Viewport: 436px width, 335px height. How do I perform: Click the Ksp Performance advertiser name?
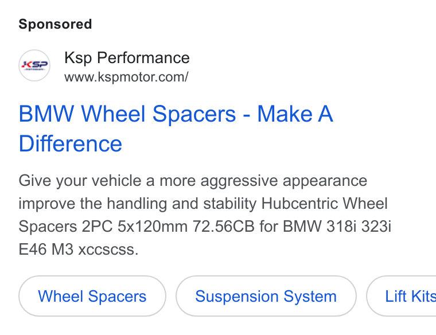coord(127,58)
